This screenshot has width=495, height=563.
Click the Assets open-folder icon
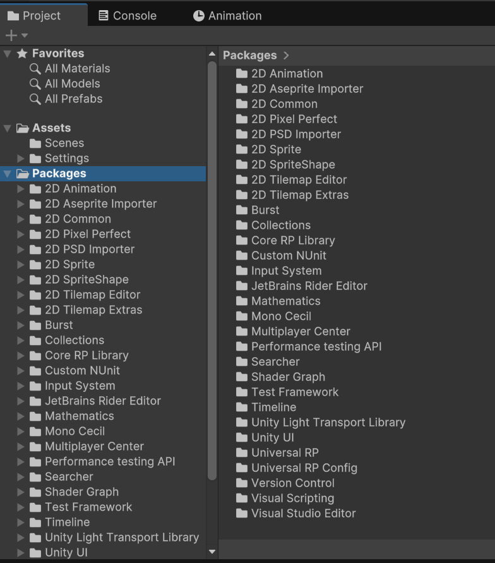pyautogui.click(x=23, y=128)
